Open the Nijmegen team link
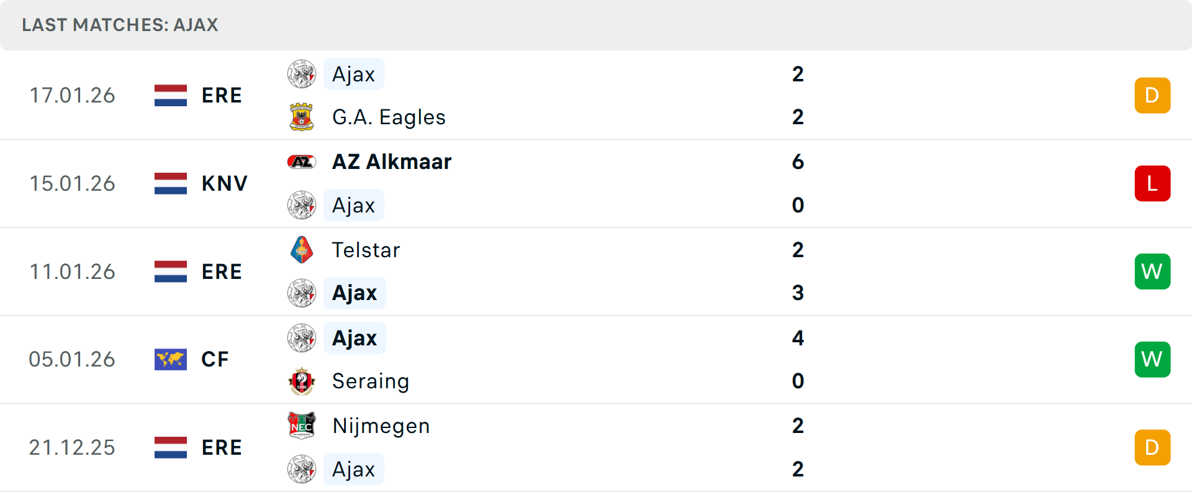The width and height of the screenshot is (1192, 492). (381, 426)
